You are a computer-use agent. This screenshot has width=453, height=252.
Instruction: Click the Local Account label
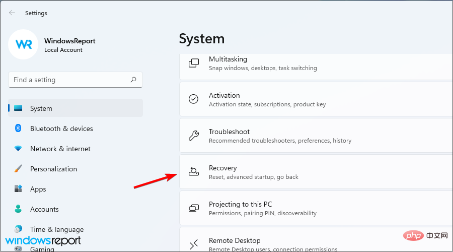(x=63, y=50)
